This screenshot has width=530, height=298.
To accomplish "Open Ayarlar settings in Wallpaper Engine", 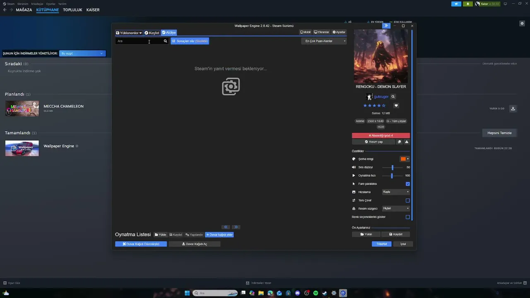I will pyautogui.click(x=339, y=32).
